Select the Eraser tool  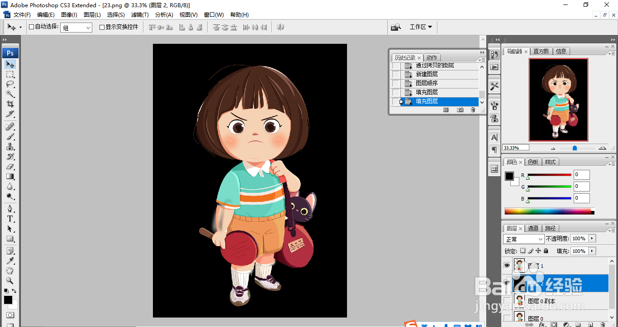click(x=10, y=166)
